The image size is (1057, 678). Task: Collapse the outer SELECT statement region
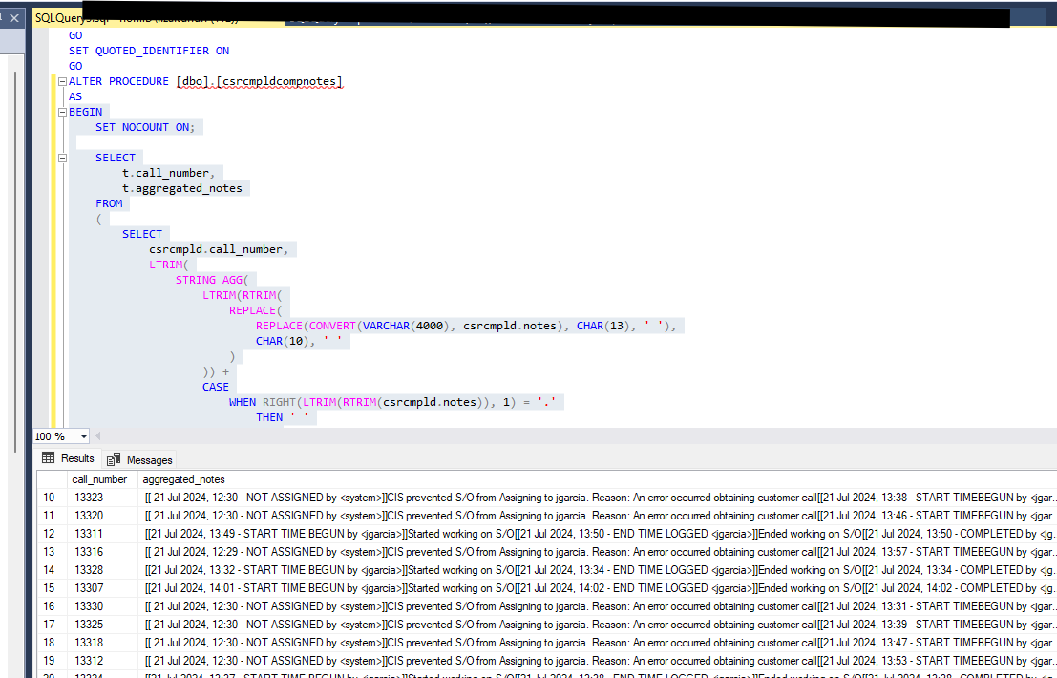pos(62,158)
